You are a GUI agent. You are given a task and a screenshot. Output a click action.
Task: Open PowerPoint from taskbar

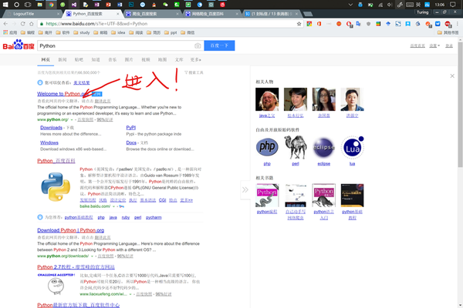[x=108, y=5]
